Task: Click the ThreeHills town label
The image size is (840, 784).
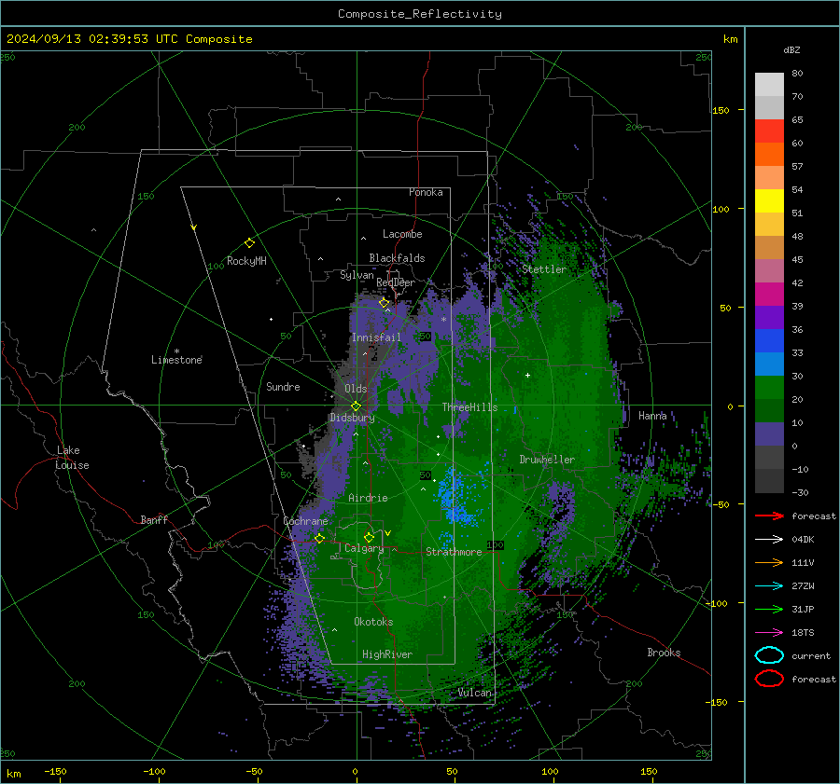Action: pos(469,407)
